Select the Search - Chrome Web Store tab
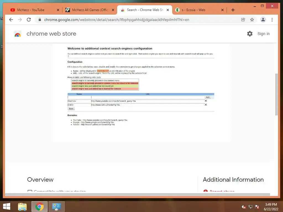Screen dimensions: 283x212 [145, 10]
